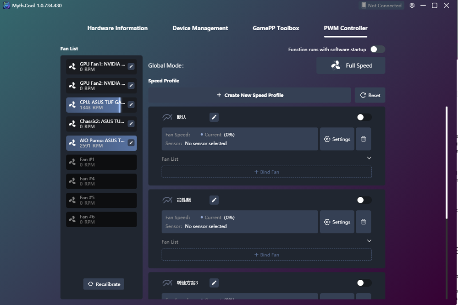This screenshot has width=458, height=305.
Task: Click 'No sensor selected' in 高性能 profile
Action: [x=206, y=226]
